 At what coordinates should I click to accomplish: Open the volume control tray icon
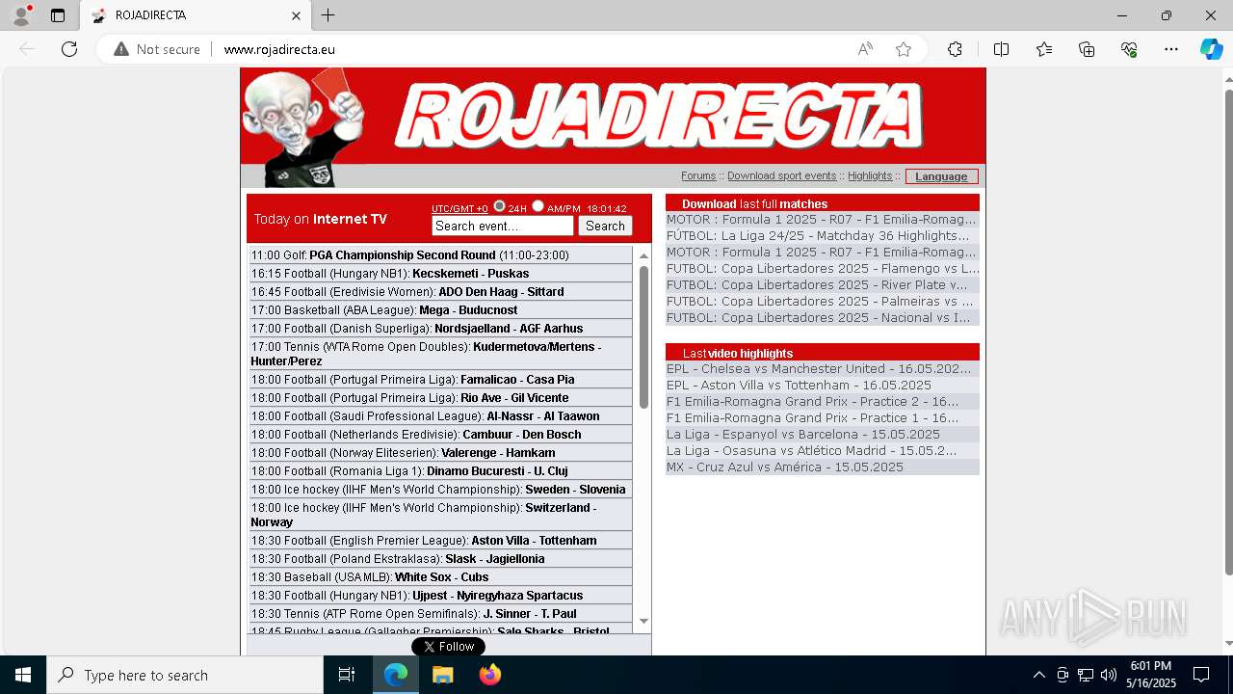tap(1109, 675)
